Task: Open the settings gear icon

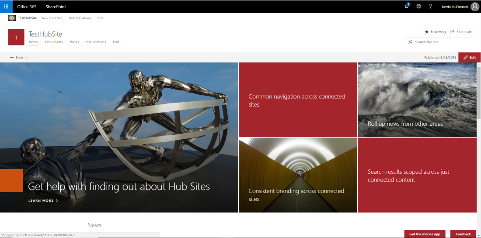Action: (x=418, y=7)
